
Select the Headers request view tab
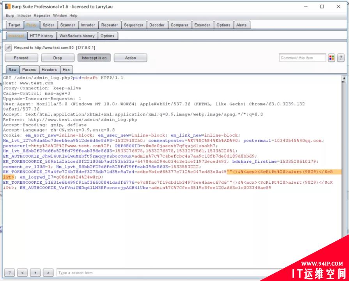point(49,70)
